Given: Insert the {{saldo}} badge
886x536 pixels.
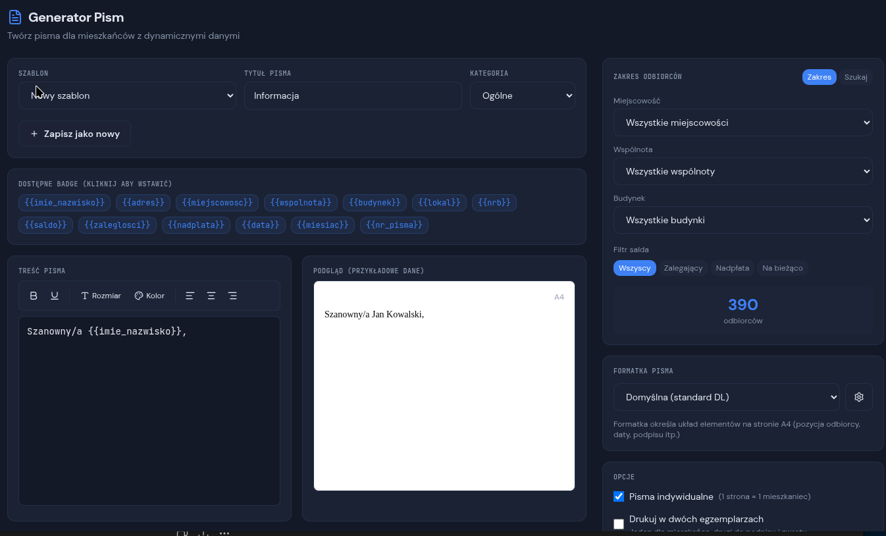Looking at the screenshot, I should [45, 225].
